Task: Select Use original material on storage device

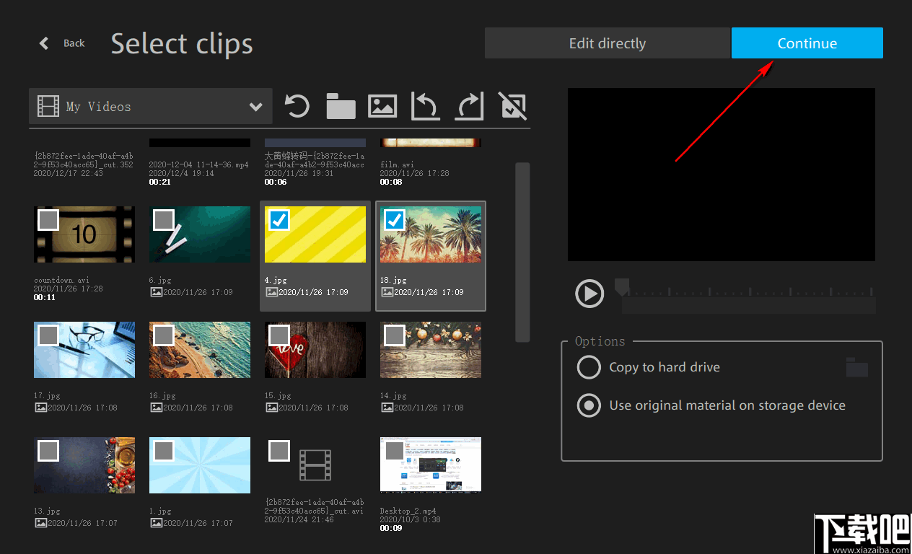Action: [x=588, y=405]
